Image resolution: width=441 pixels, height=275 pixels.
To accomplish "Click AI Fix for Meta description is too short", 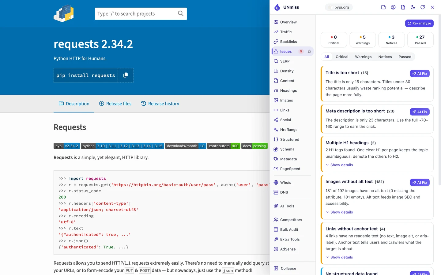I will tap(420, 112).
